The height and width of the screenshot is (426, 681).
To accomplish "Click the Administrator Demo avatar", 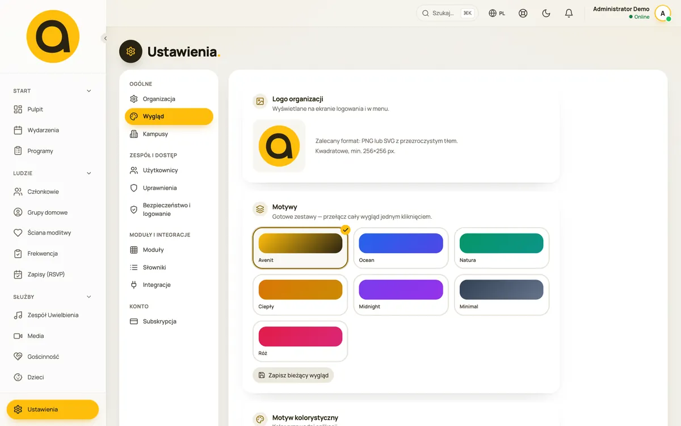I will coord(662,13).
